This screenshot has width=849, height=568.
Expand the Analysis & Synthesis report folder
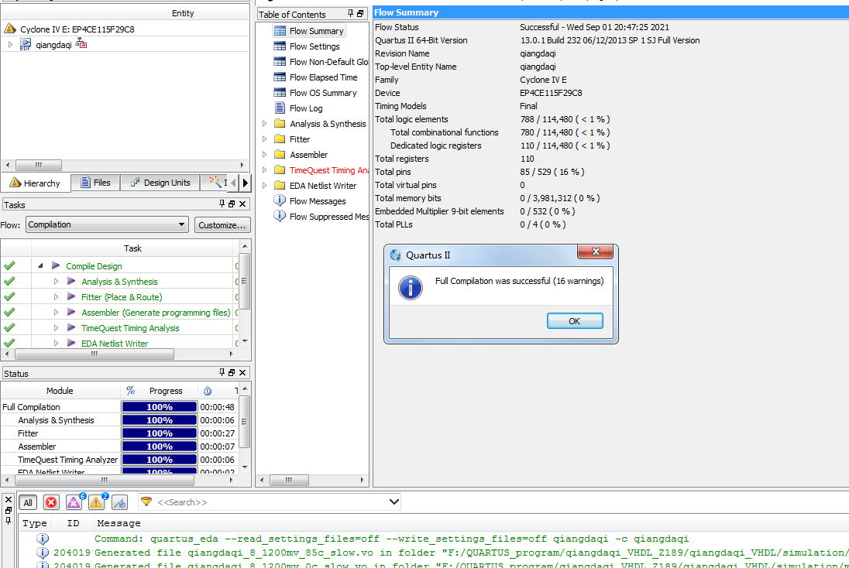(265, 124)
